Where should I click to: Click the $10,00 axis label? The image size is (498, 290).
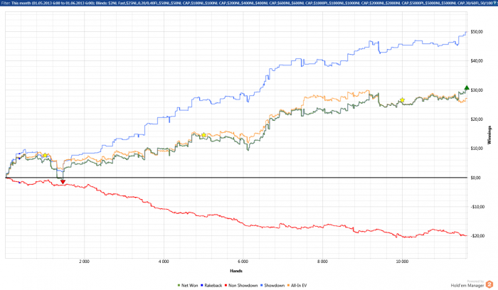pyautogui.click(x=477, y=149)
